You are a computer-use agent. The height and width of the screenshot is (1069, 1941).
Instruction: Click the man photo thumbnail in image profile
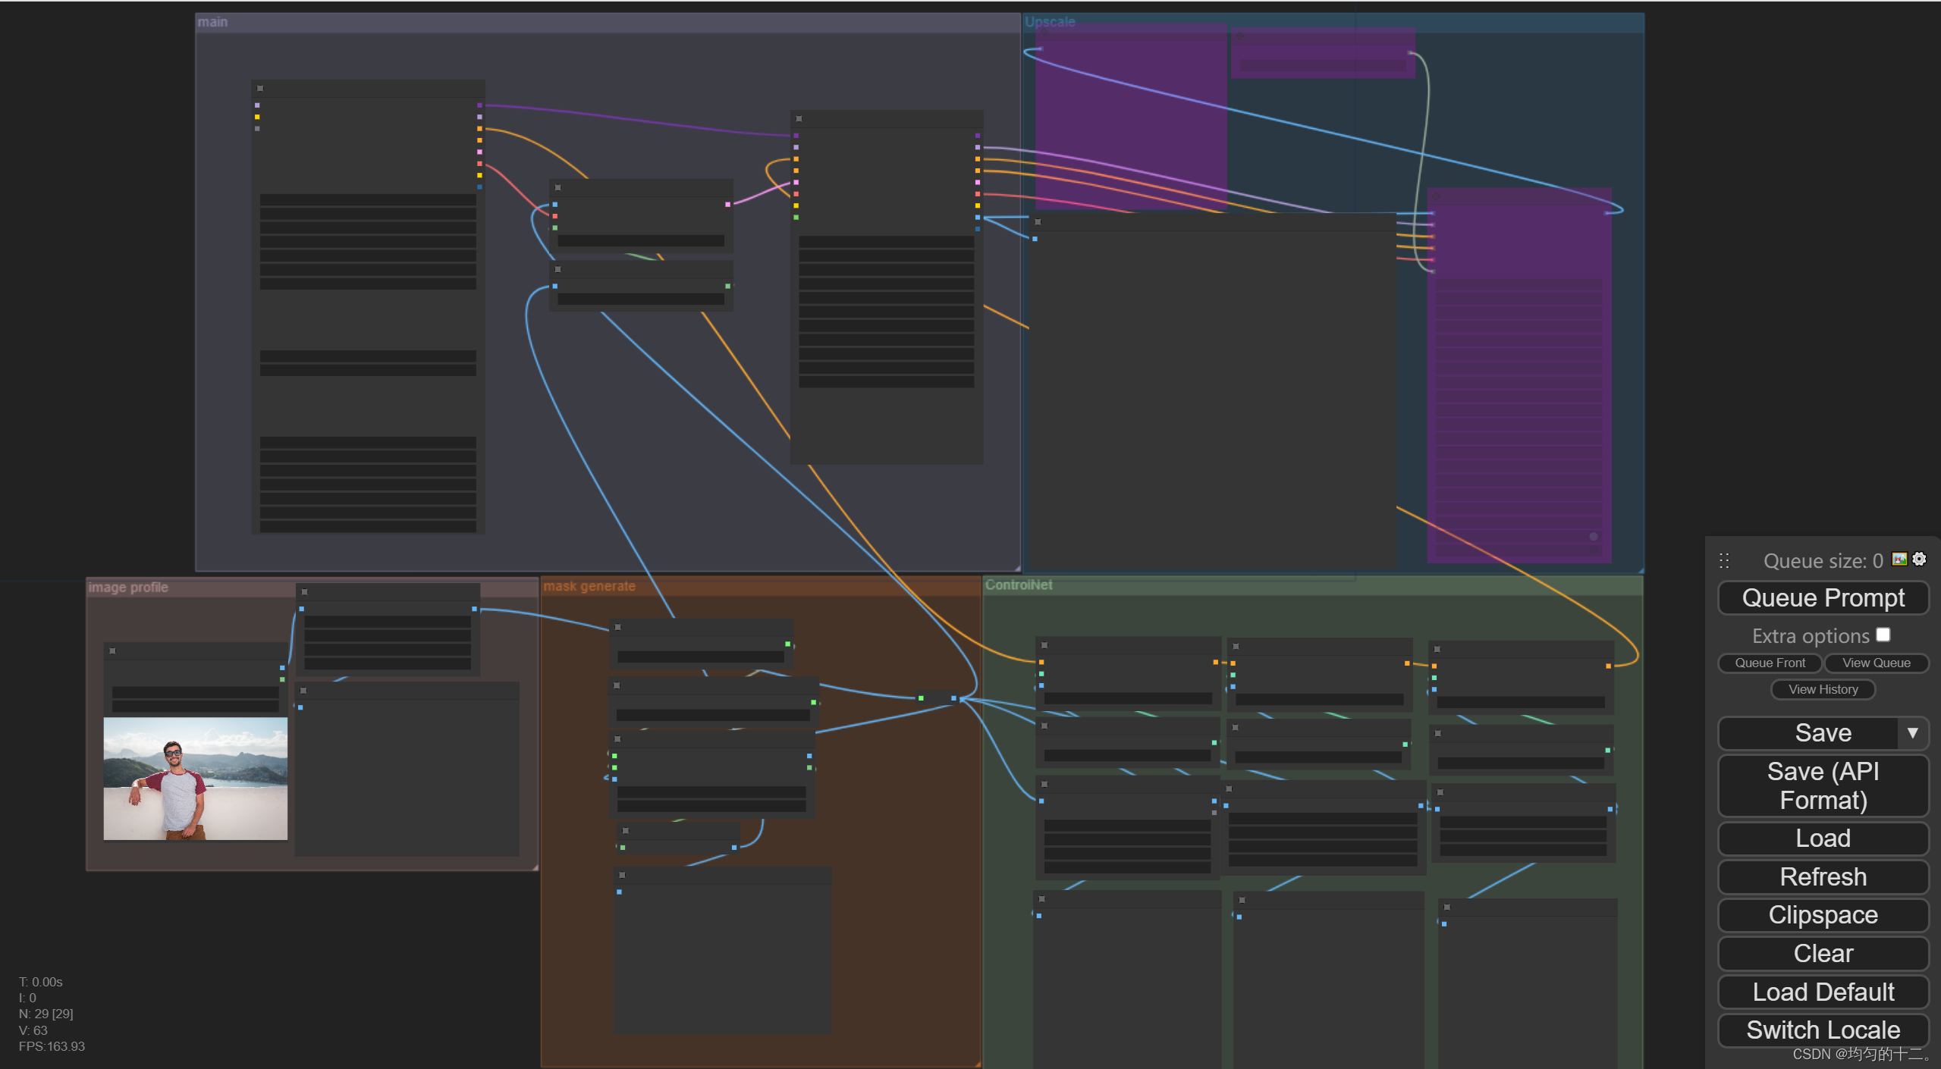196,779
